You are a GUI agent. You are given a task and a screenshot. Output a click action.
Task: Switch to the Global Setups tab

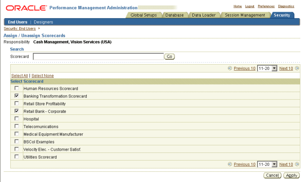pyautogui.click(x=144, y=15)
